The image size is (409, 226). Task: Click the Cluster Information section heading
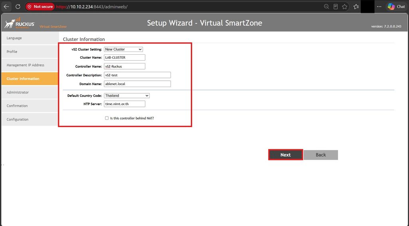pos(84,40)
